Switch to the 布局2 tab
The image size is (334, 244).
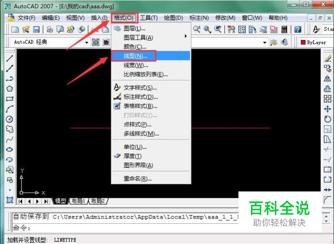[x=98, y=201]
